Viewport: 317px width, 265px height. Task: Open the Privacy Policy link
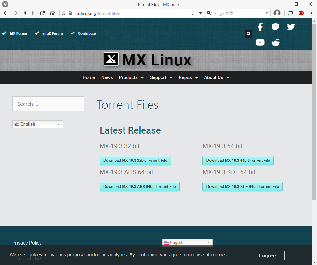[27, 242]
